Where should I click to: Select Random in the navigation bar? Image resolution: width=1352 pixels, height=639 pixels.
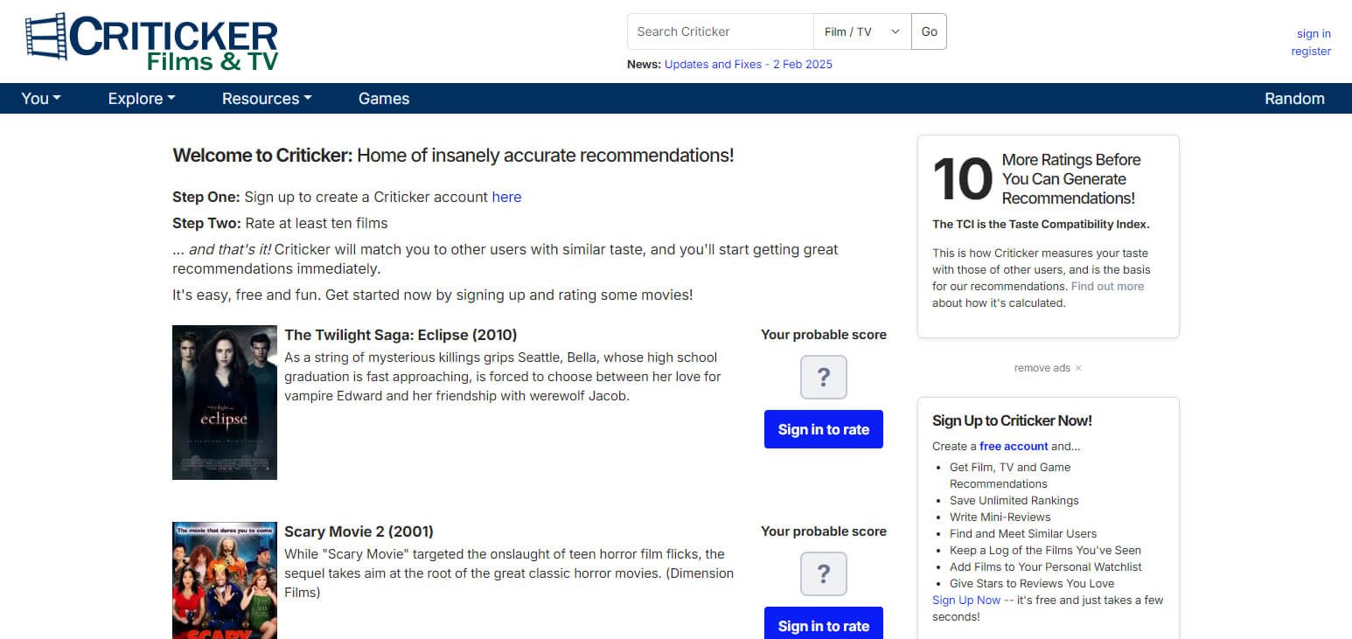pos(1294,99)
